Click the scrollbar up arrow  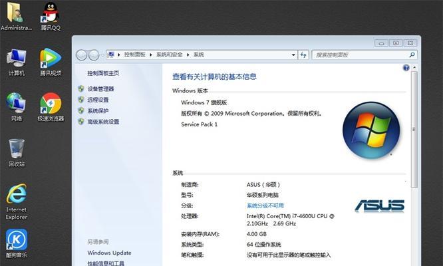coord(414,67)
